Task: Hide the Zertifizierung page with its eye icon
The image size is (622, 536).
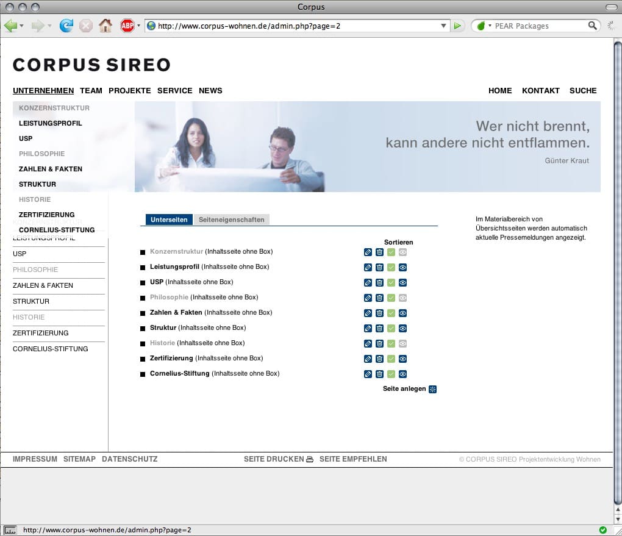Action: tap(402, 359)
